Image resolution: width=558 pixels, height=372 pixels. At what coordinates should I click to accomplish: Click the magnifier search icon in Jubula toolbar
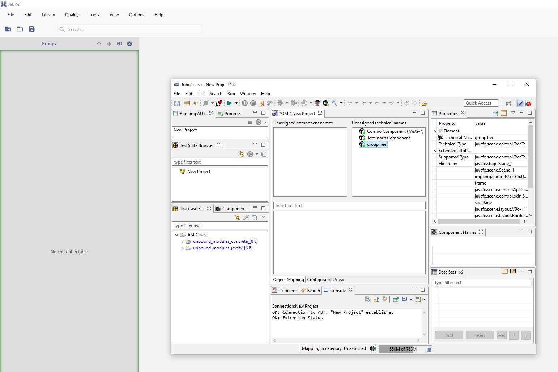[334, 103]
